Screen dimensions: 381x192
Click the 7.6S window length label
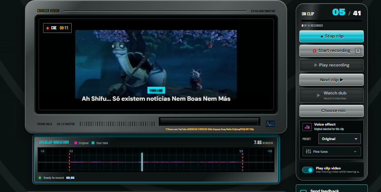[264, 143]
